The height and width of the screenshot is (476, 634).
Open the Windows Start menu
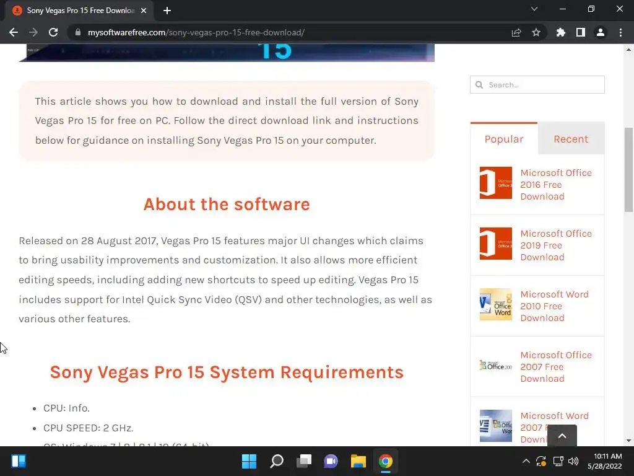tap(249, 461)
